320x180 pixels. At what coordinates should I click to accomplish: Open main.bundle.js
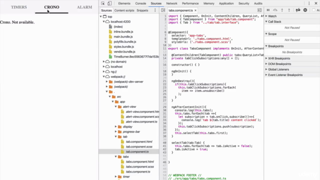(x=123, y=36)
